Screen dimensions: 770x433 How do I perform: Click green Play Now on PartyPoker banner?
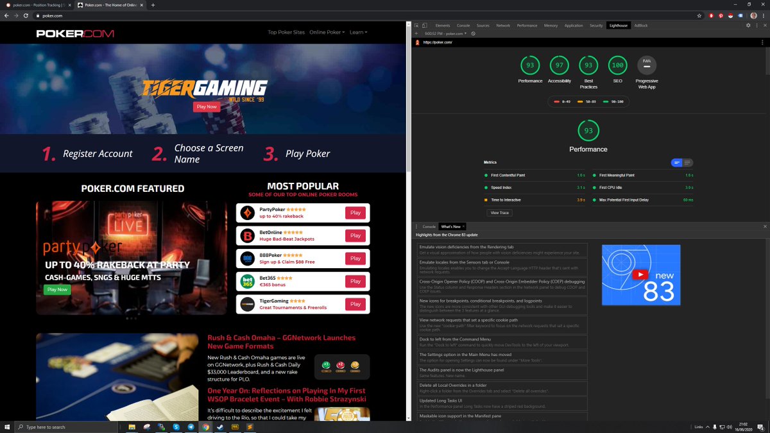tap(57, 289)
